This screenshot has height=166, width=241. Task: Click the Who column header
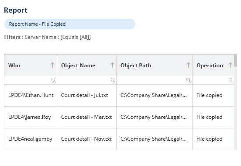point(31,65)
